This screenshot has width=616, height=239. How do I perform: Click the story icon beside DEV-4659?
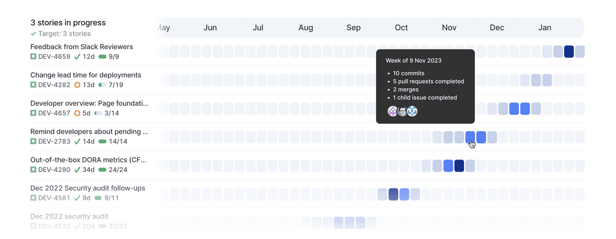coord(33,57)
